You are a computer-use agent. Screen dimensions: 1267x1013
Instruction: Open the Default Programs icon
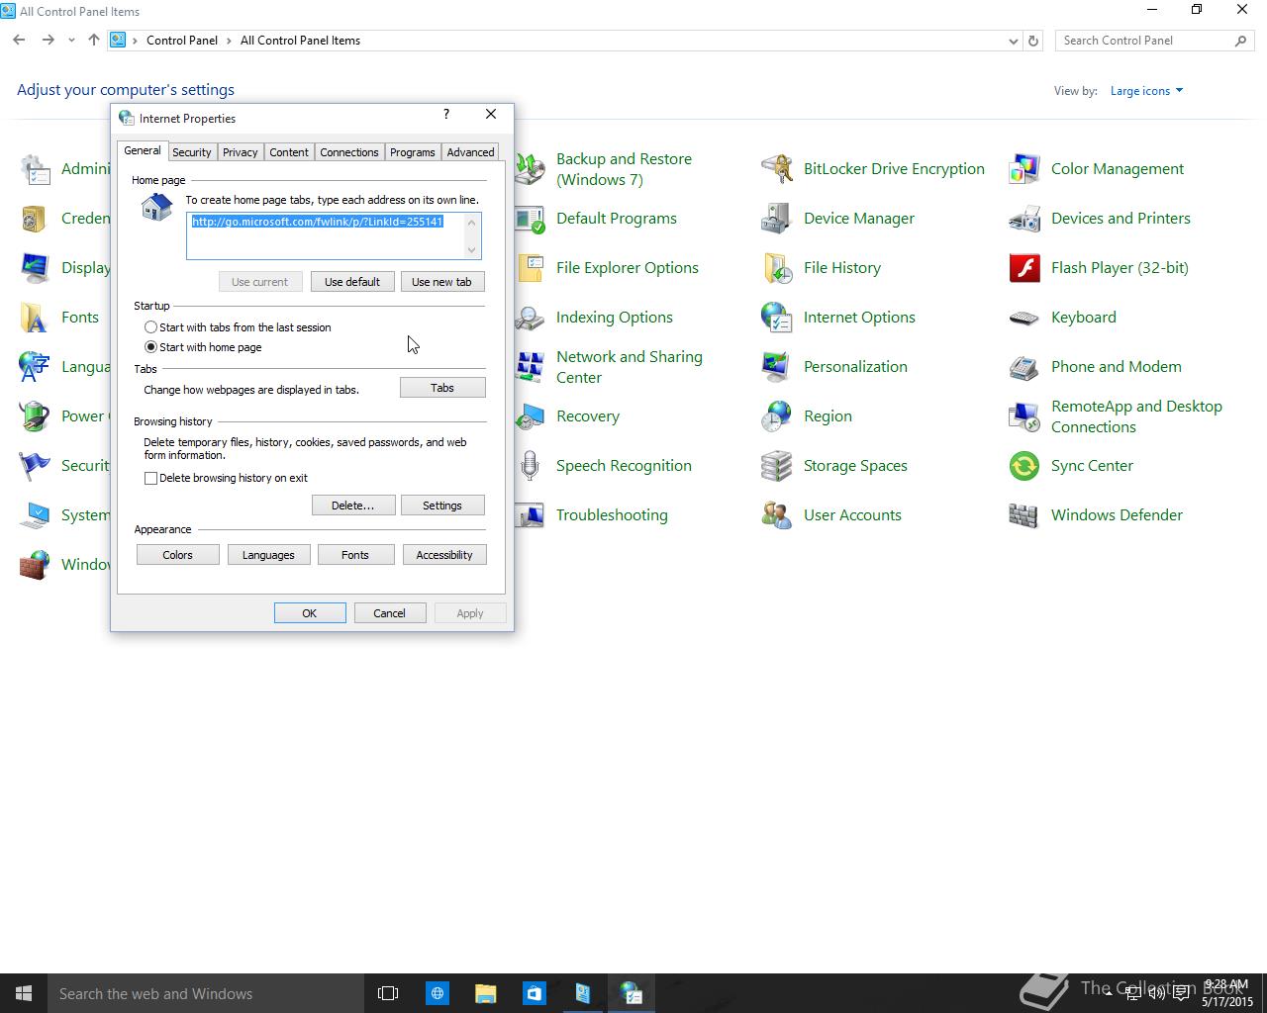(530, 219)
